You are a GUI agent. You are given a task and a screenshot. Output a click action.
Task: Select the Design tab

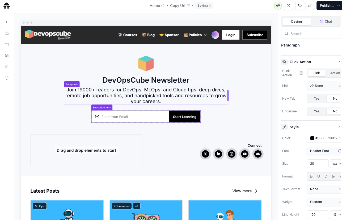point(296,21)
